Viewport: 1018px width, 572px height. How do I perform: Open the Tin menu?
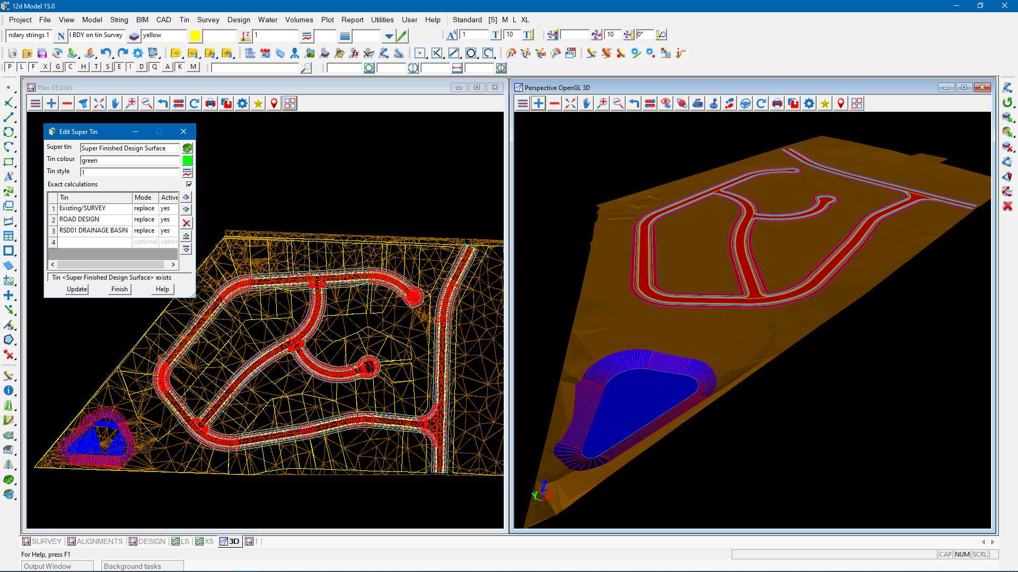tap(184, 20)
